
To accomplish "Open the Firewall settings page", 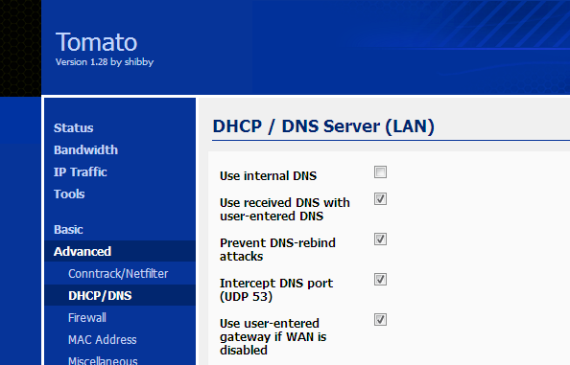I will point(87,318).
